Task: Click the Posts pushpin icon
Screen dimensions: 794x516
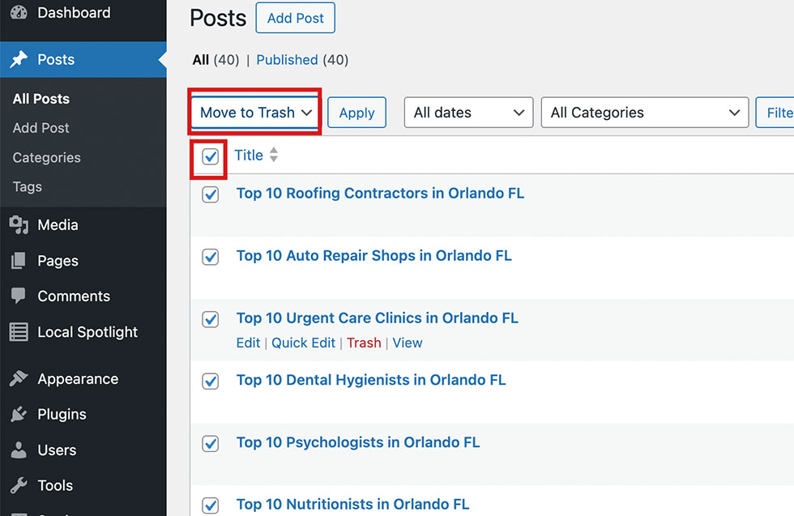Action: pyautogui.click(x=19, y=60)
